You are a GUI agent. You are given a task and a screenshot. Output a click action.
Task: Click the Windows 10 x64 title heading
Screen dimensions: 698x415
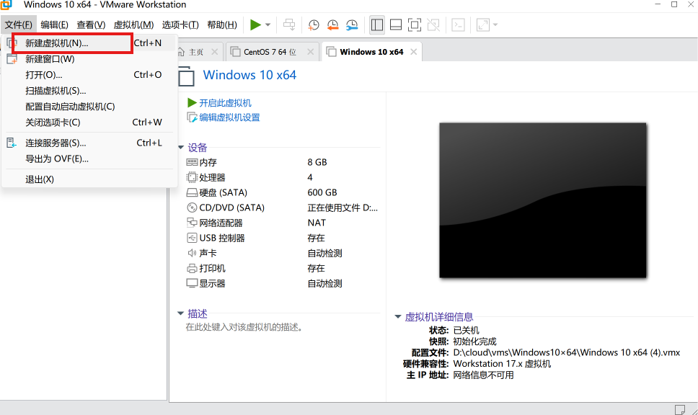tap(249, 75)
